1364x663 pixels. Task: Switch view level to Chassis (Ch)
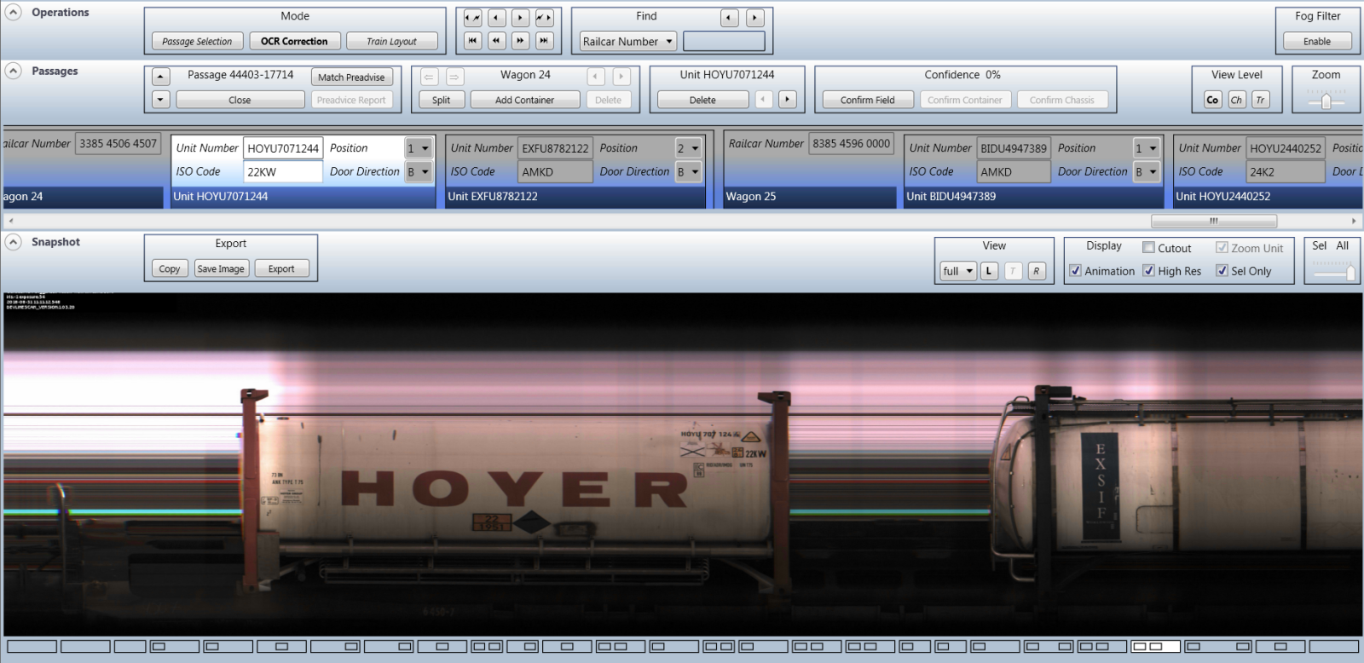[1236, 100]
